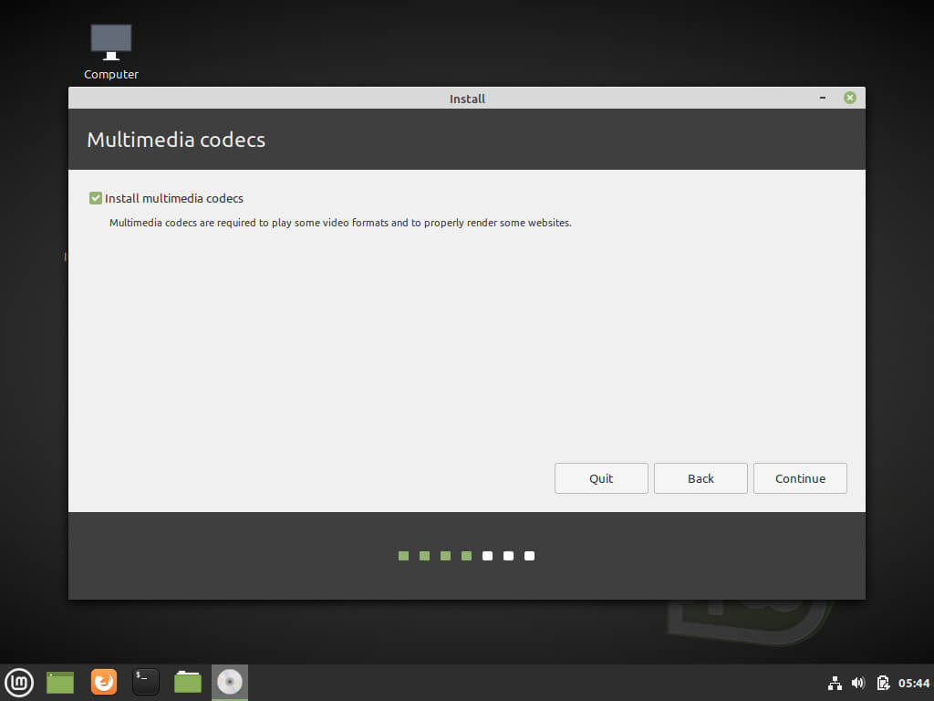Quit the installer
The width and height of the screenshot is (934, 701).
pyautogui.click(x=601, y=478)
